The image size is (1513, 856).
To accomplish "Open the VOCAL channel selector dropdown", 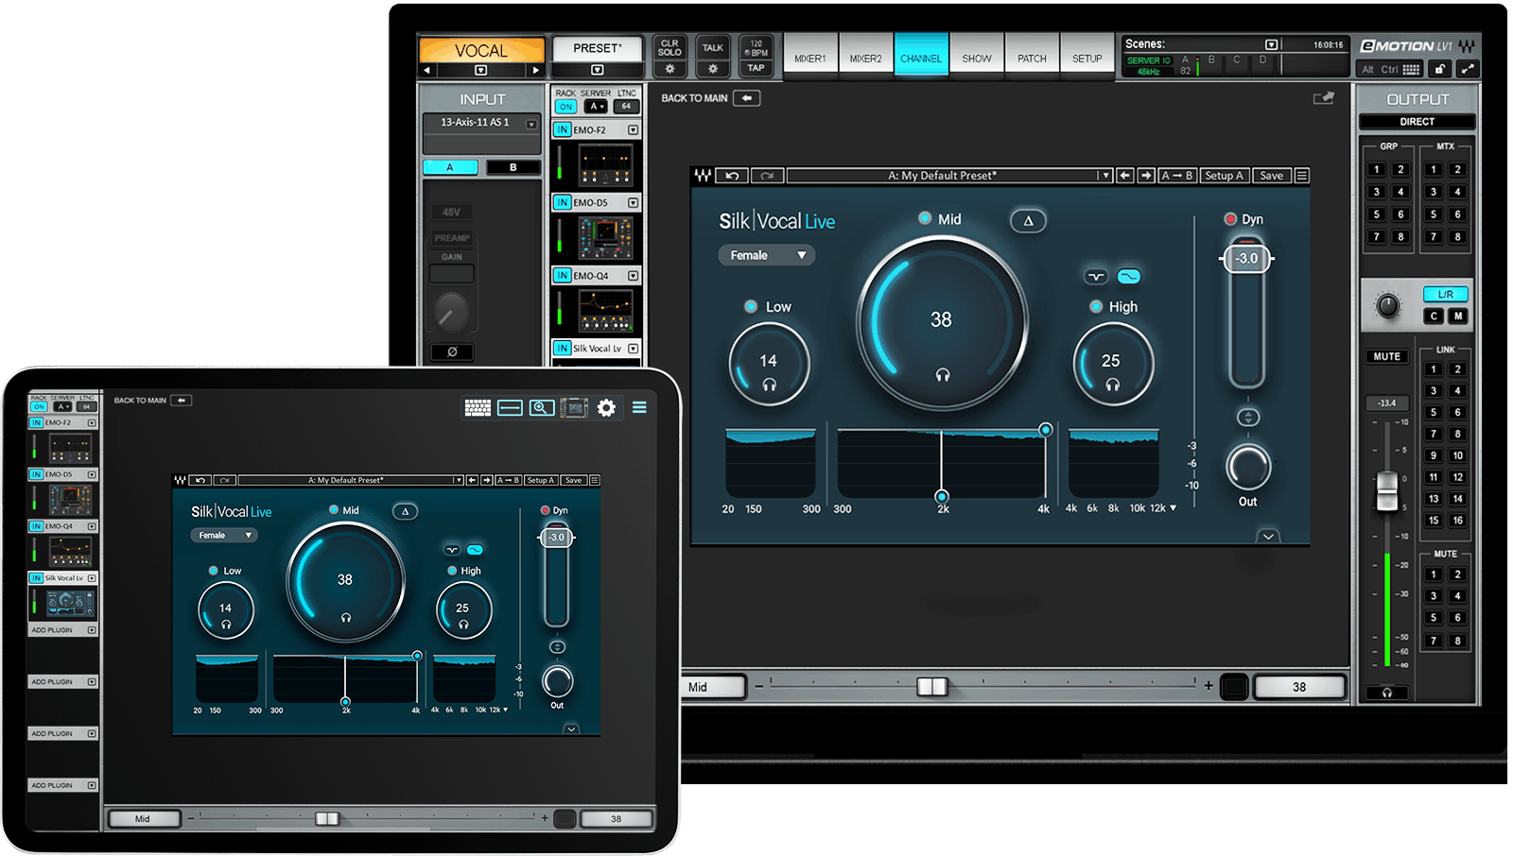I will tap(482, 68).
